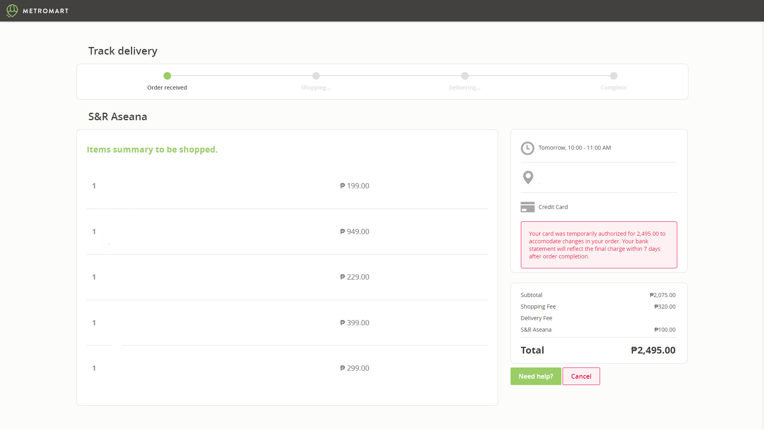Cancel the order with Cancel button
This screenshot has width=764, height=430.
(x=581, y=376)
